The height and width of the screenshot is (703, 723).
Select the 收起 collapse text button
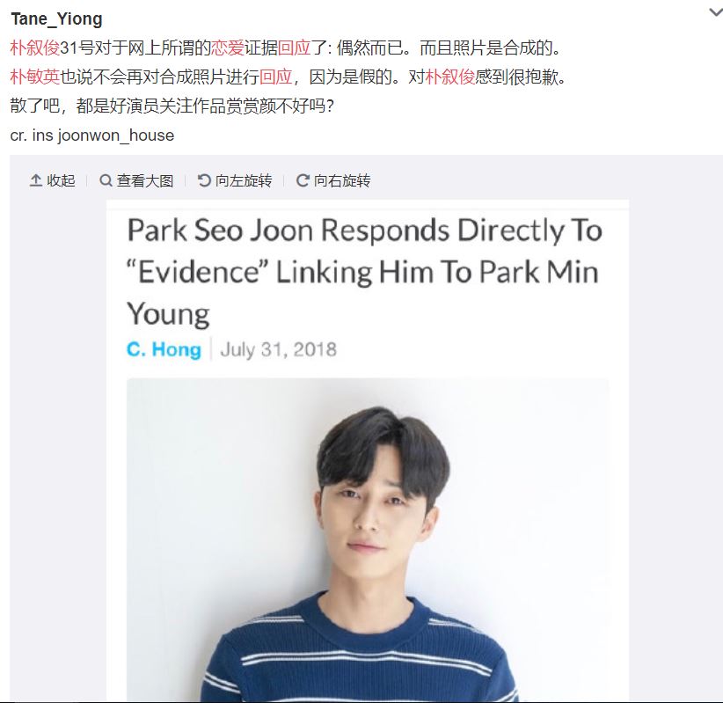(61, 180)
